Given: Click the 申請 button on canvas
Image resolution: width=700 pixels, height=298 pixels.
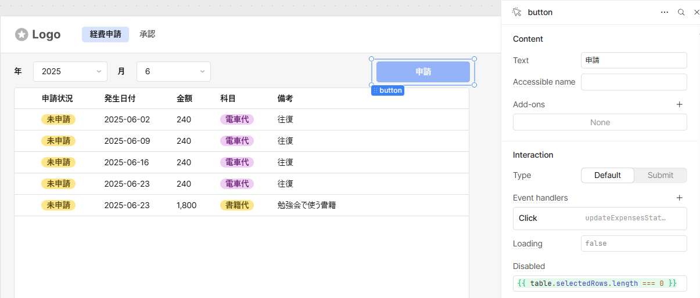Looking at the screenshot, I should [423, 72].
